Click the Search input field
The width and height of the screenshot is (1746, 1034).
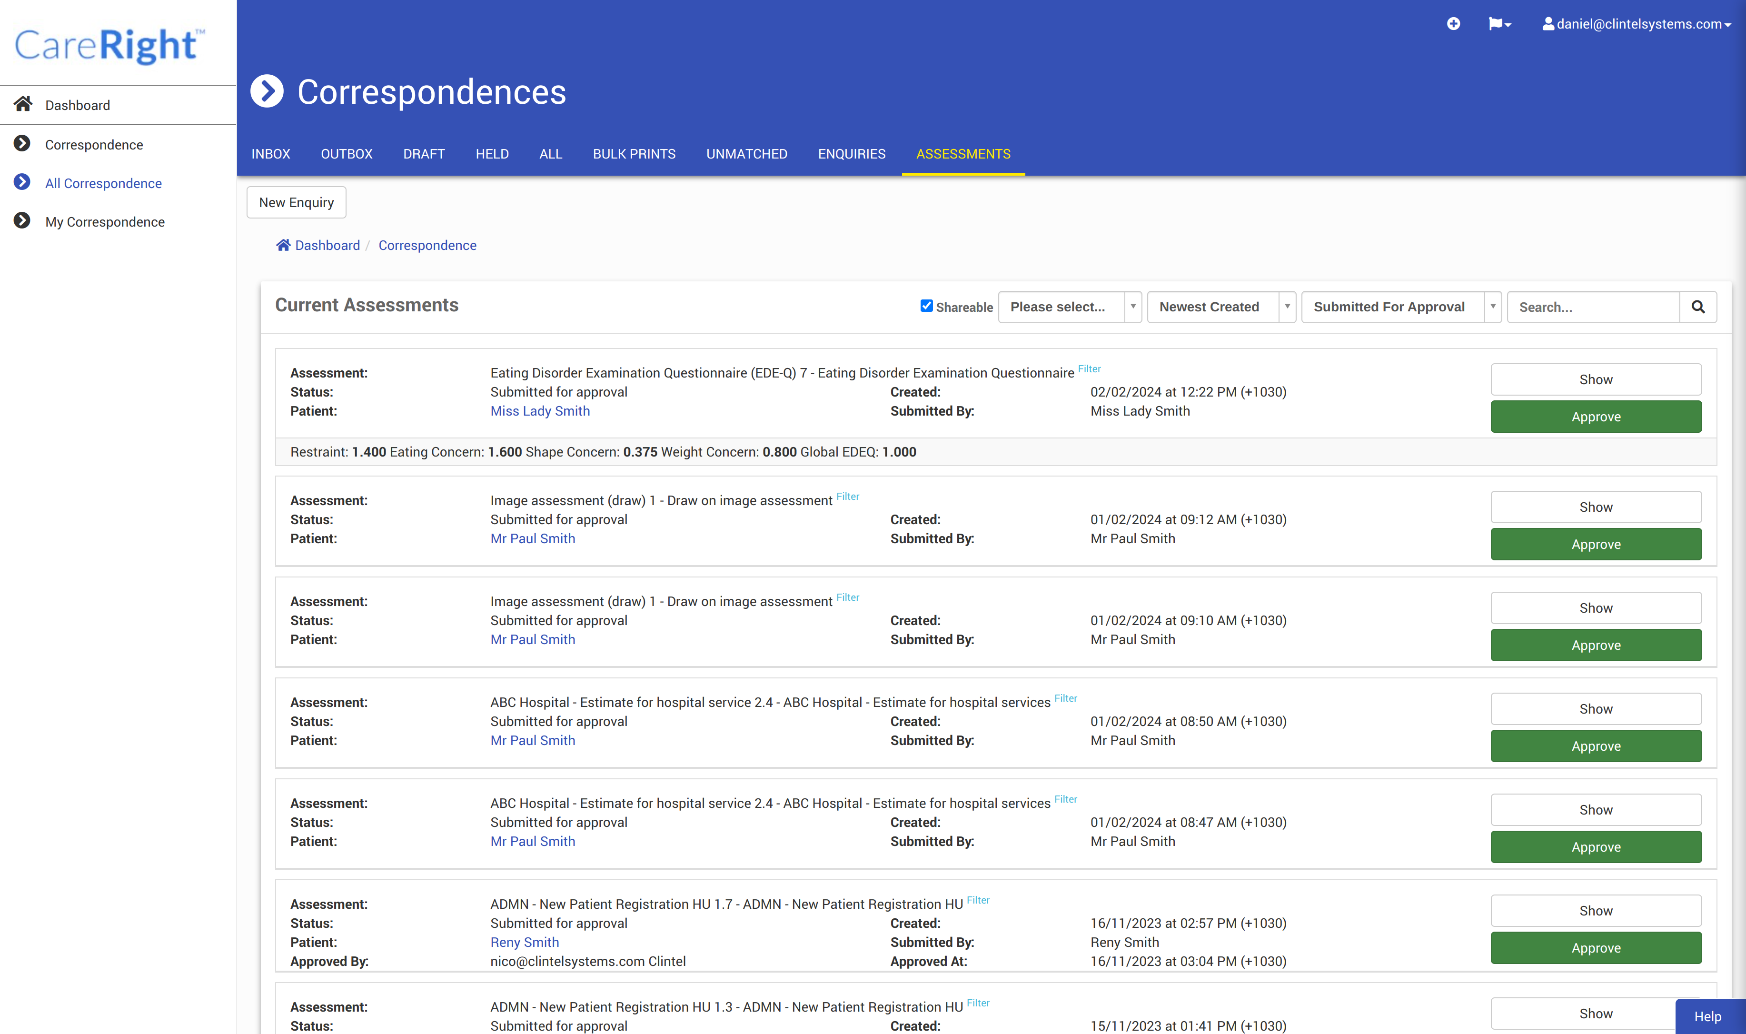(1593, 307)
